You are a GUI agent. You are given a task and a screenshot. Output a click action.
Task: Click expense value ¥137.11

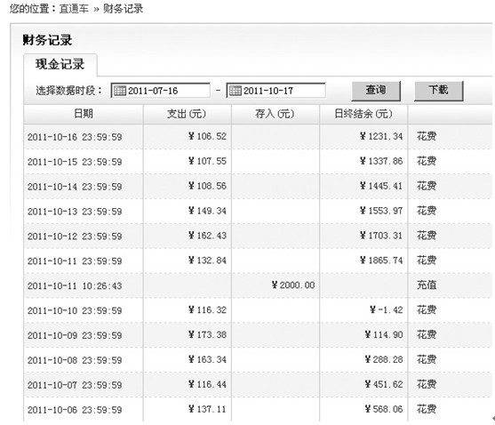coord(207,409)
